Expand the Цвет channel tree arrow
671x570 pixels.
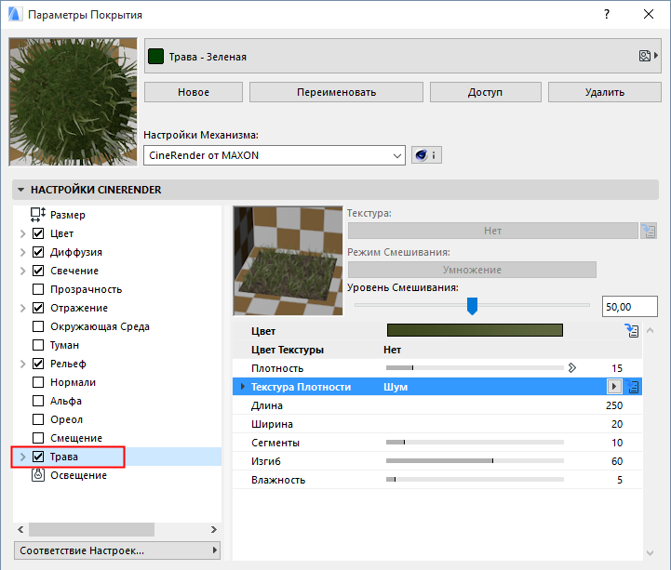[22, 233]
